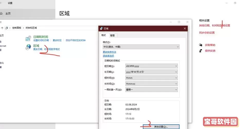This screenshot has width=240, height=129.
Task: Open the 短时间 H:mm dropdown
Action: (152, 78)
